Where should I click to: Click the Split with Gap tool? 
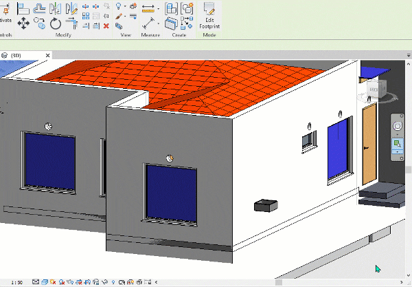[x=96, y=6]
